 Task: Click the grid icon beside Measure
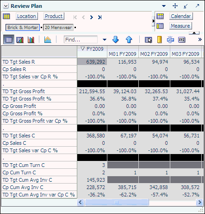point(160,26)
